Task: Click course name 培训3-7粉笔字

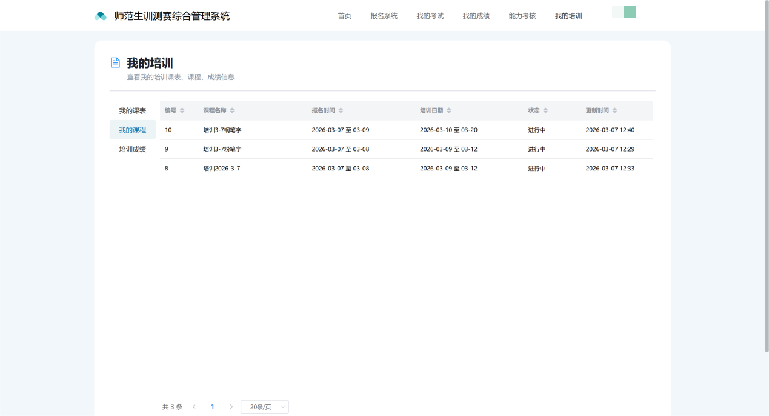Action: (222, 149)
